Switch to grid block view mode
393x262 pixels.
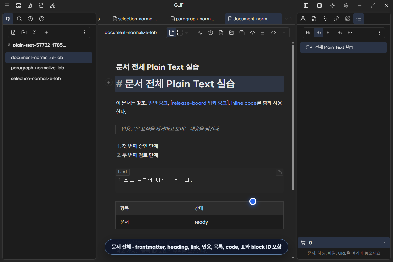coord(180,33)
